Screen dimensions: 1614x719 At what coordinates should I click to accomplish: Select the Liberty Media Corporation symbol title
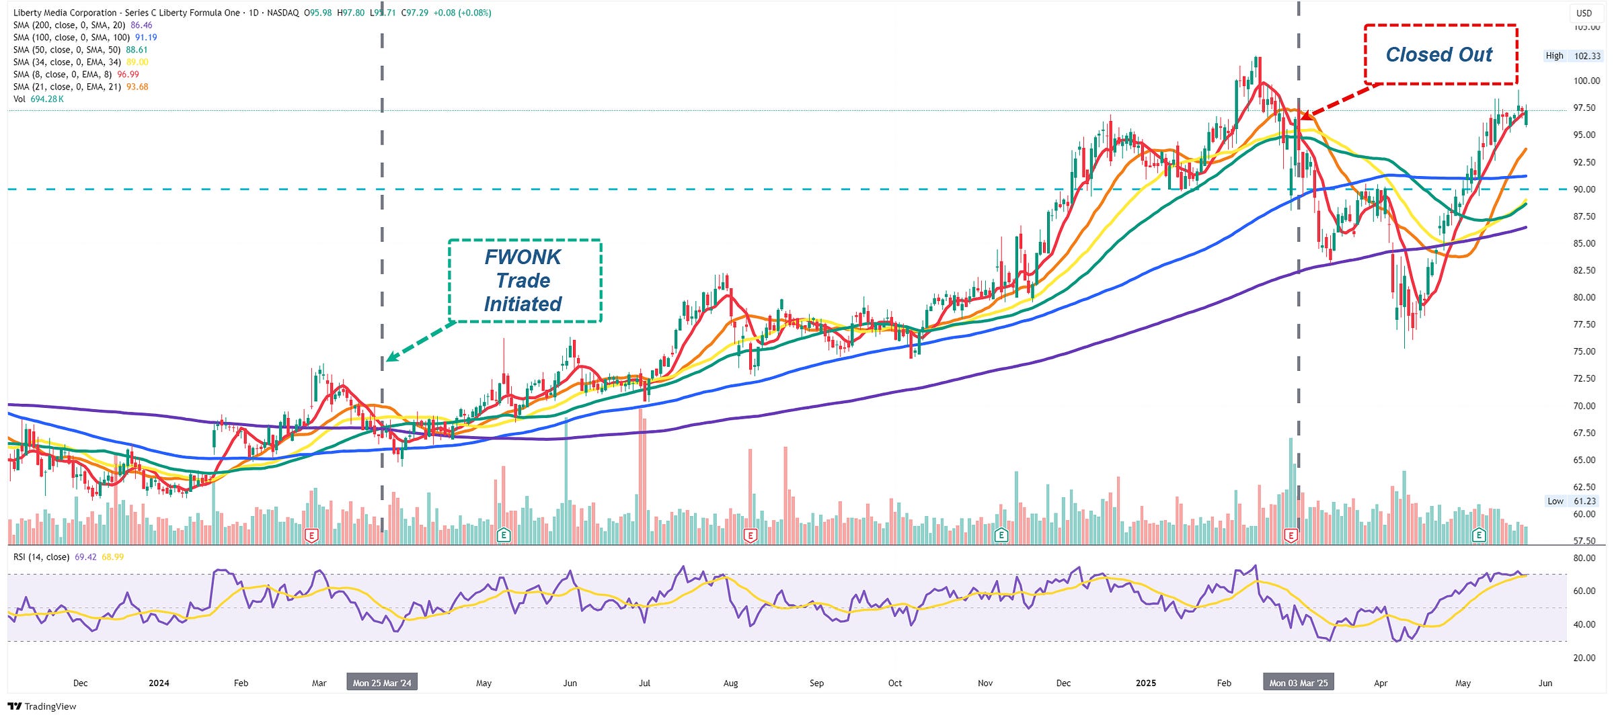pos(156,13)
